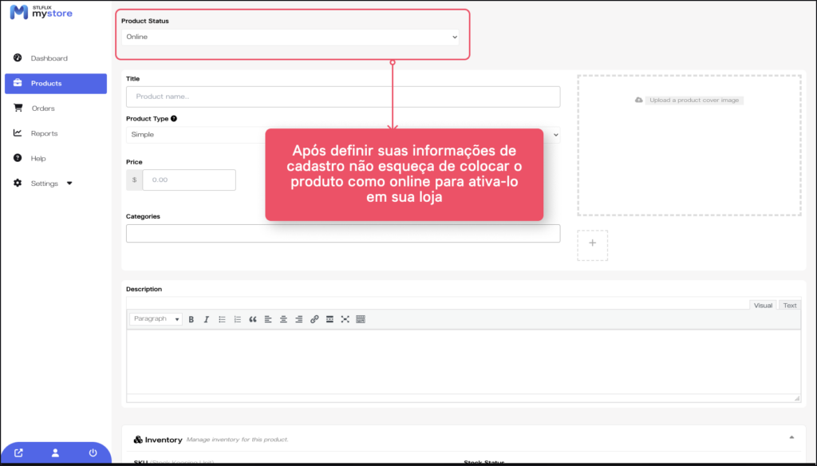Switch to the Text editor tab
This screenshot has height=466, width=817.
(789, 305)
